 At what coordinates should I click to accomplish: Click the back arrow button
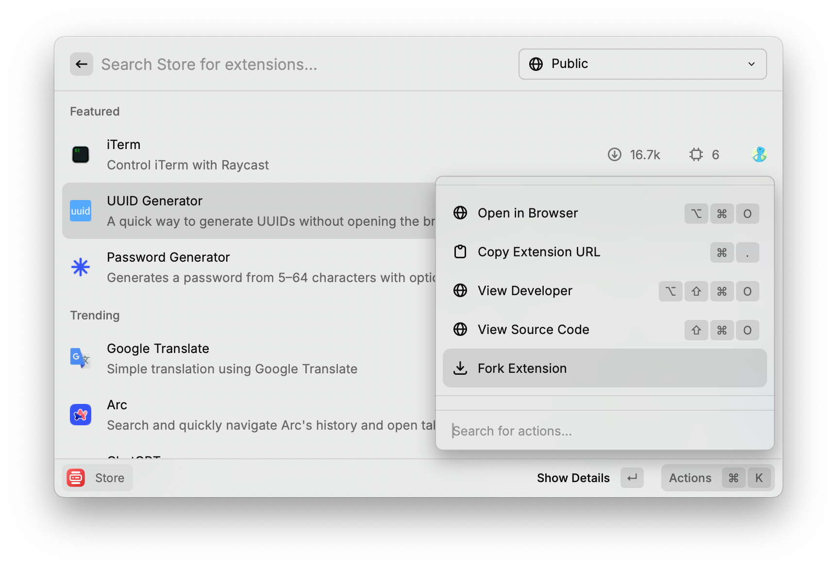pyautogui.click(x=82, y=64)
